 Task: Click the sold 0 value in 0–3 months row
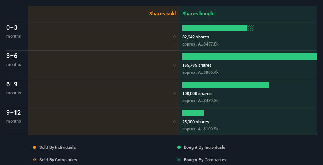coord(175,37)
